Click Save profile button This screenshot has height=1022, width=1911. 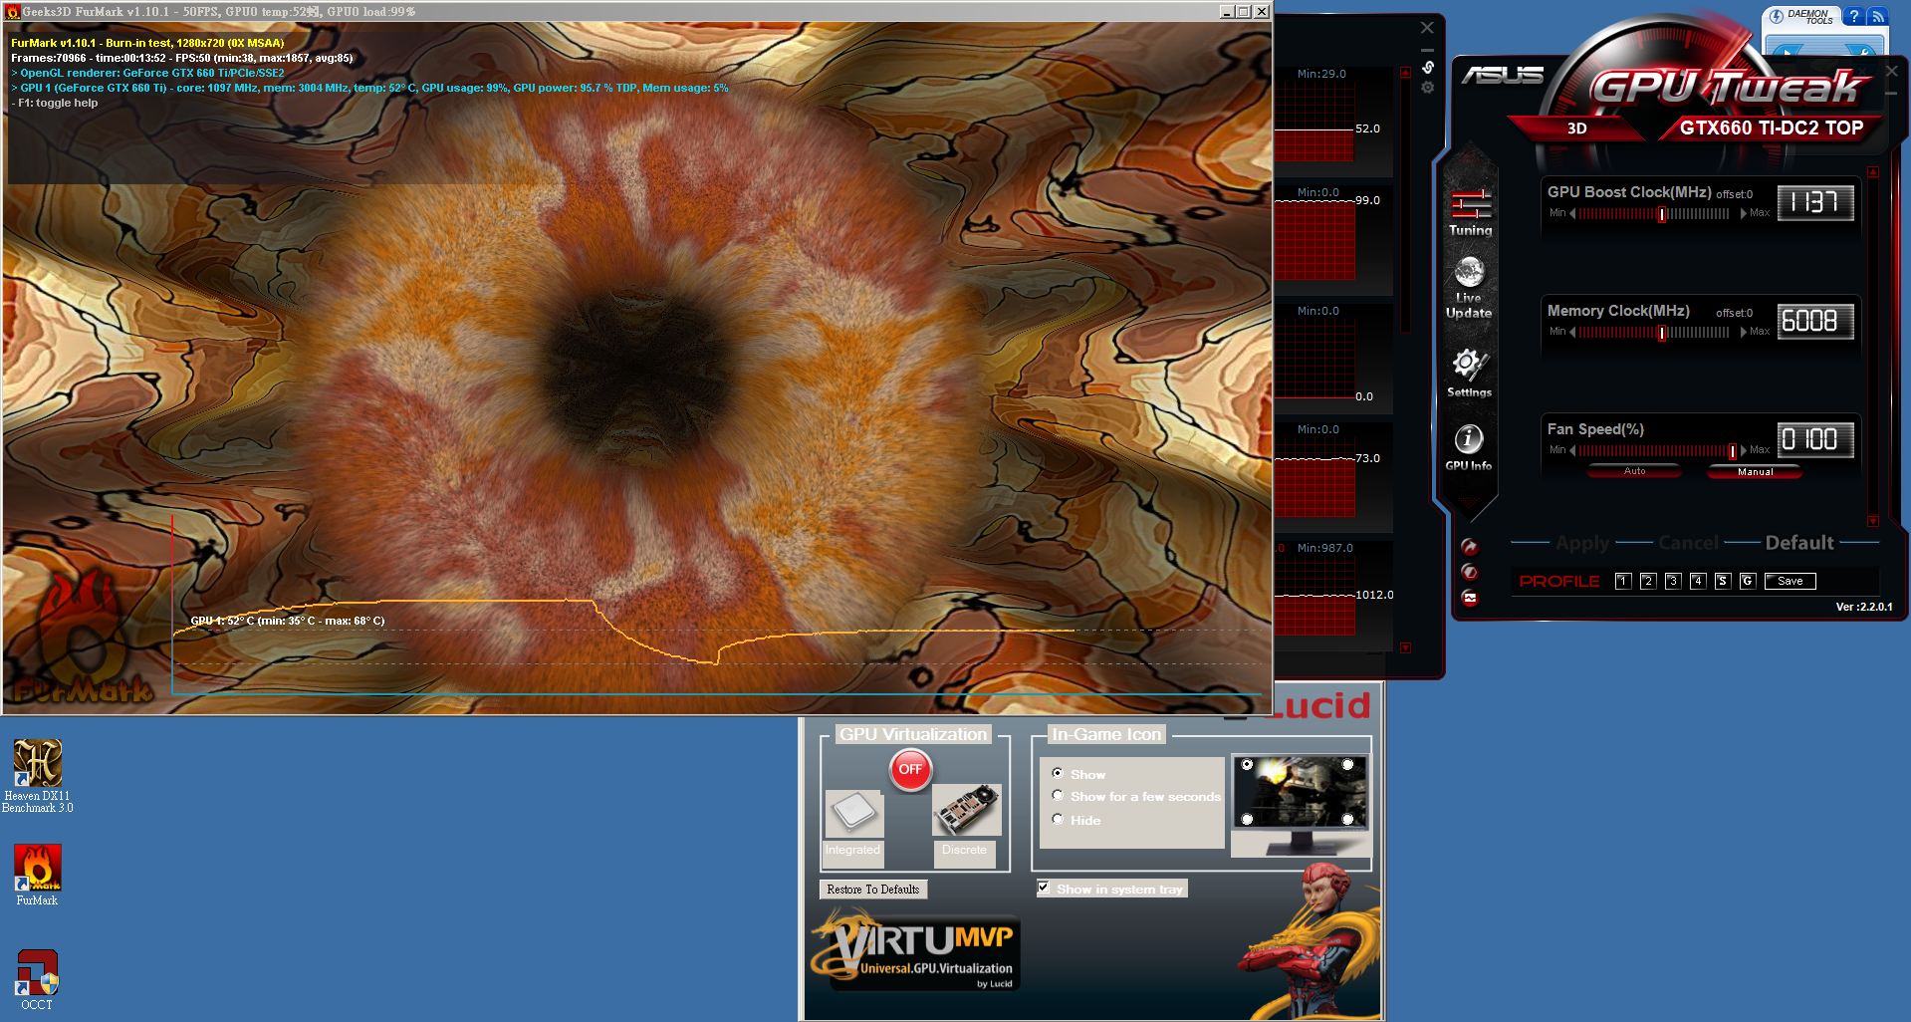(1790, 581)
